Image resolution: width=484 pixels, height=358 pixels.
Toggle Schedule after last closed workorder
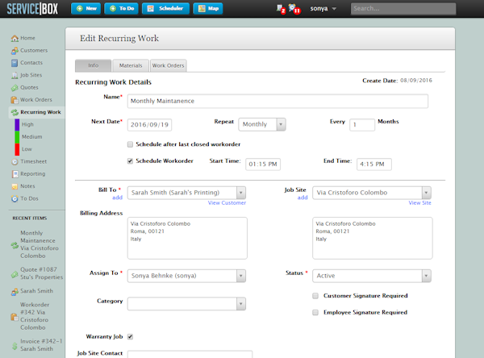(130, 144)
